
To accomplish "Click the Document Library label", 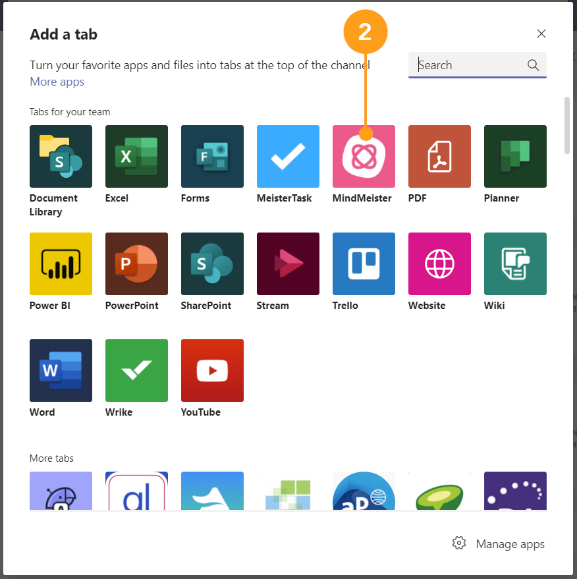I will coord(53,205).
